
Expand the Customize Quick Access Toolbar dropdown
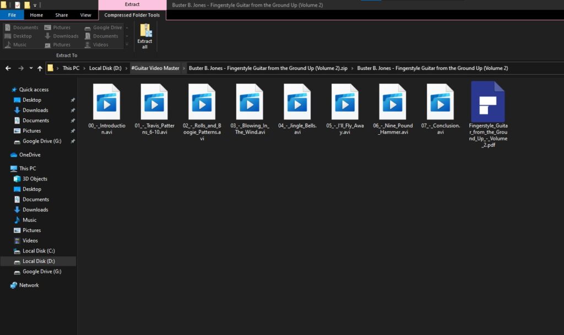pos(35,5)
